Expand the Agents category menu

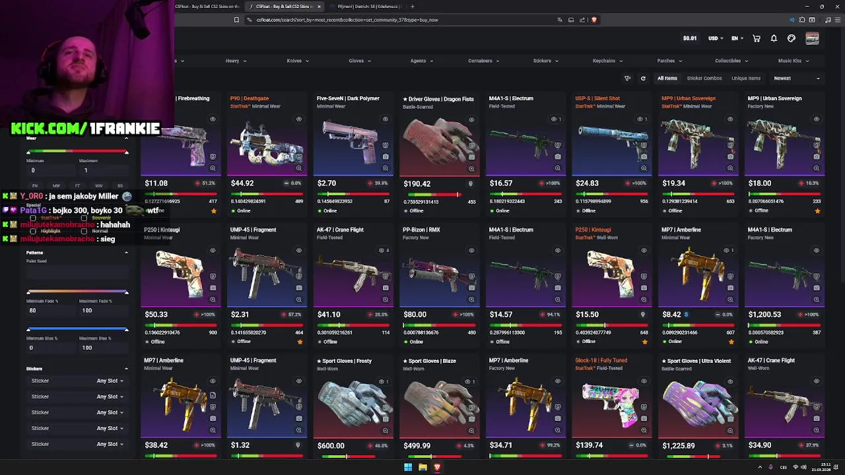point(422,61)
